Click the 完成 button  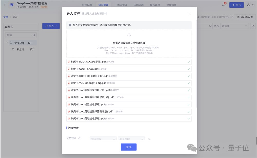[128, 147]
